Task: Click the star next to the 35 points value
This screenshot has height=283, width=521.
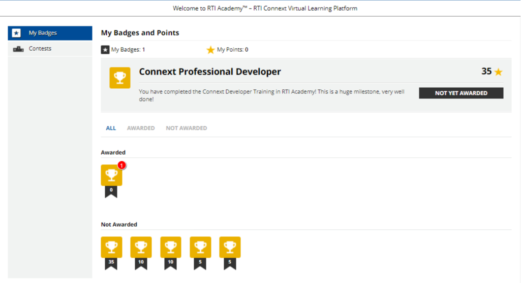Action: (498, 72)
